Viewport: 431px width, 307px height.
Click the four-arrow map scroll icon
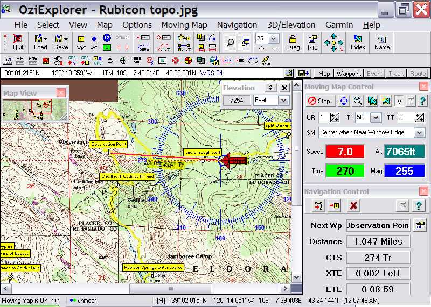pyautogui.click(x=333, y=42)
